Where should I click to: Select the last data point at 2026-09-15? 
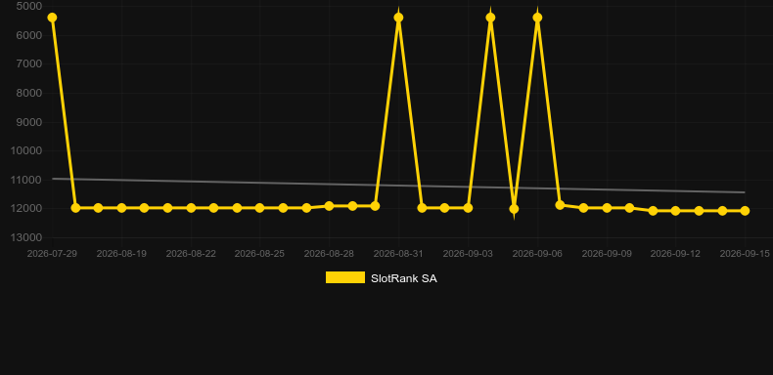pyautogui.click(x=745, y=211)
